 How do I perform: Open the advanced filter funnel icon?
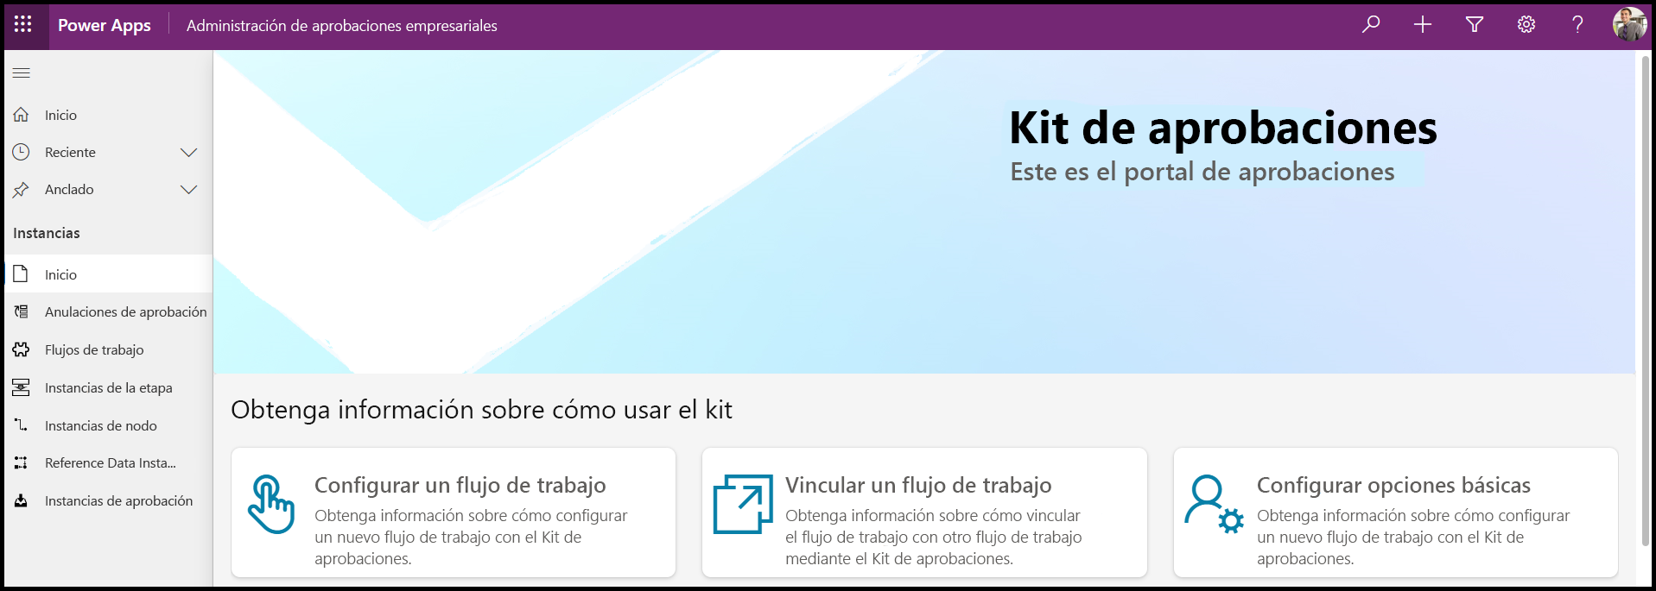[1475, 24]
